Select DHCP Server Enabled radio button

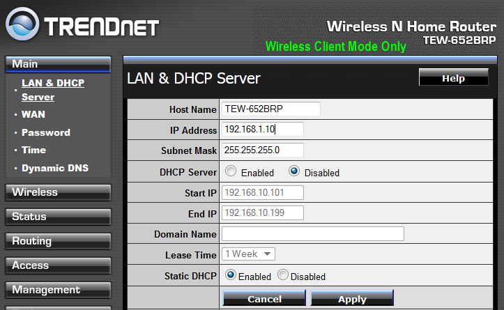(231, 171)
